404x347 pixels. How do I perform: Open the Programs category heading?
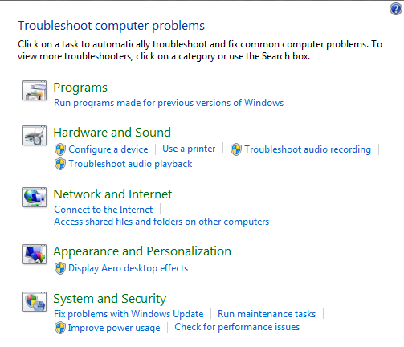[80, 88]
